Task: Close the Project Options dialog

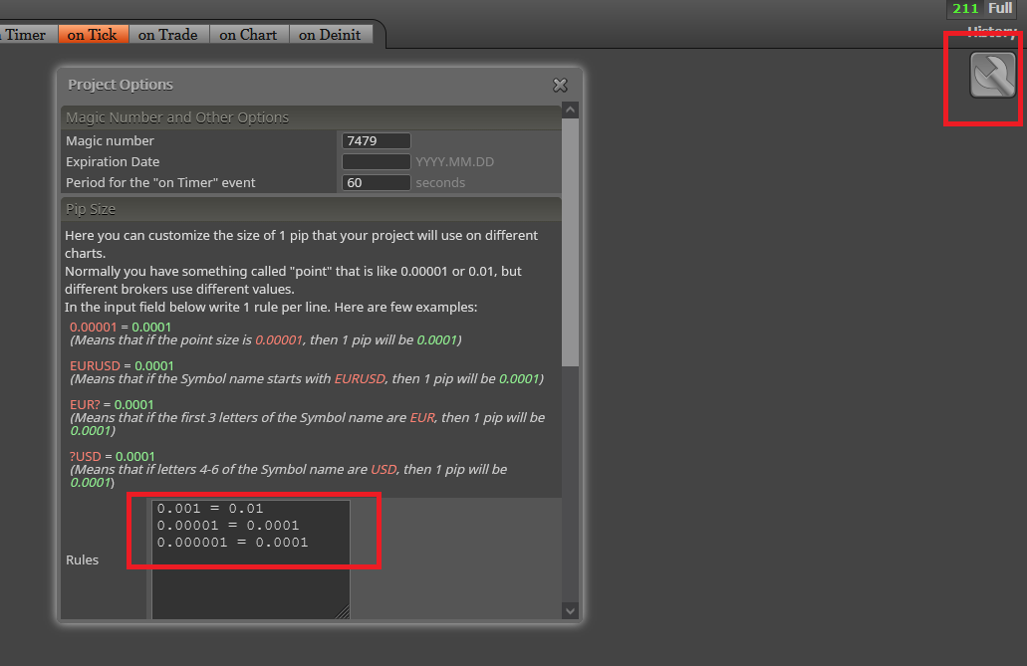Action: coord(560,86)
